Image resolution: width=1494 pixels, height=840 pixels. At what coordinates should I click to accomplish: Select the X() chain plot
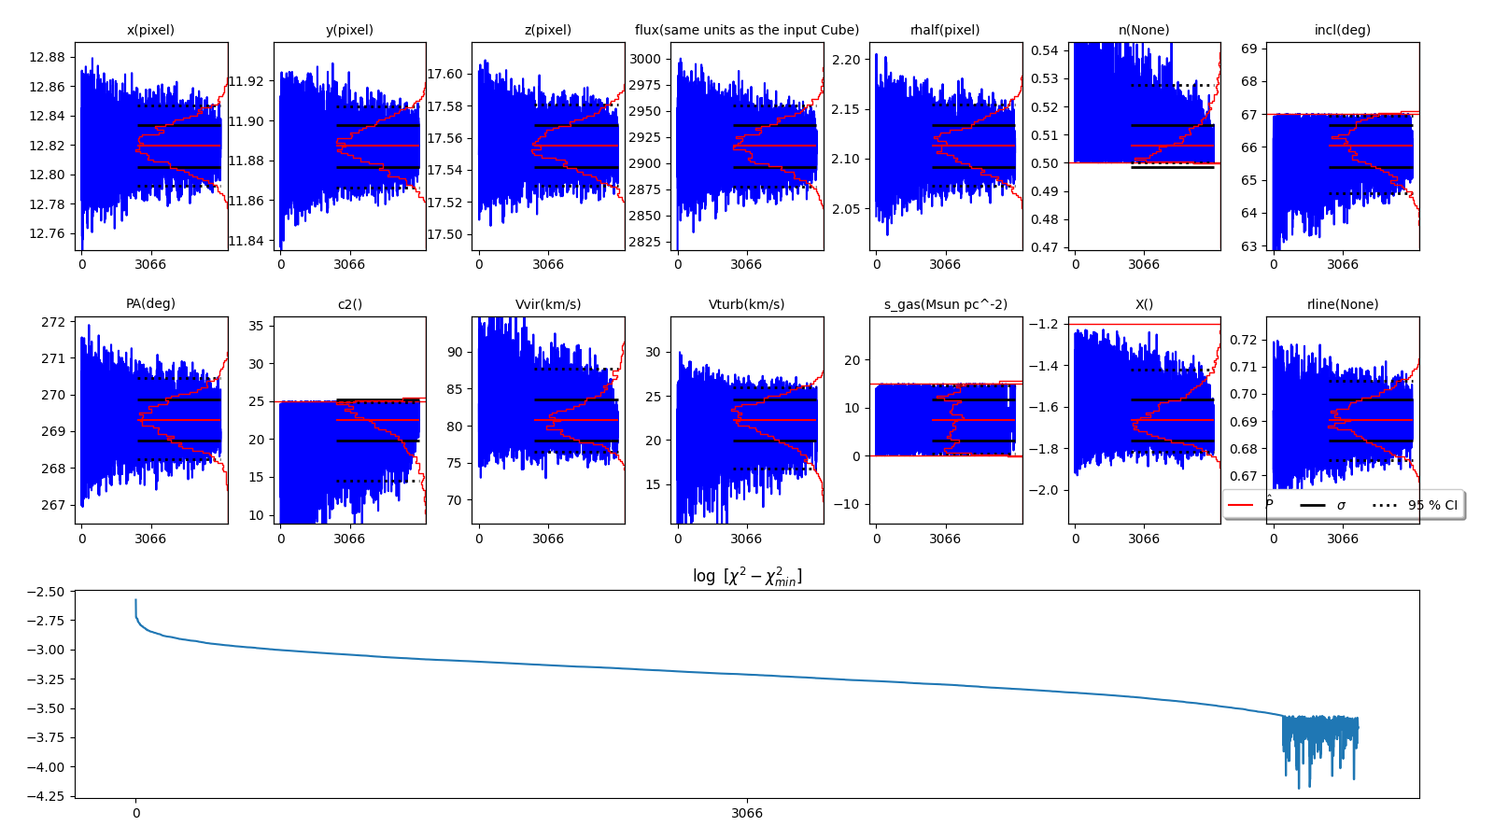click(x=1143, y=420)
